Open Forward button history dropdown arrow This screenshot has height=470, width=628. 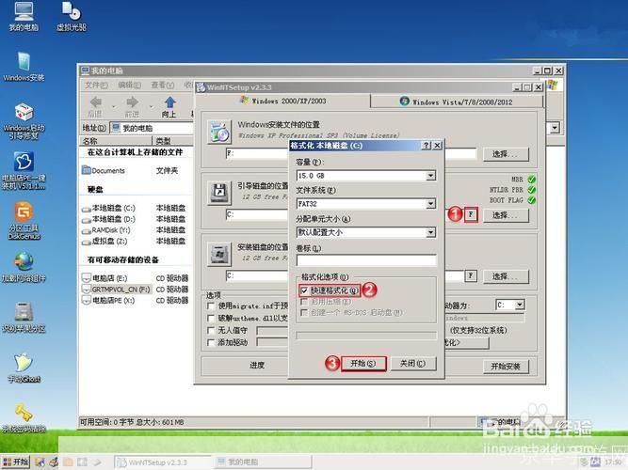151,106
